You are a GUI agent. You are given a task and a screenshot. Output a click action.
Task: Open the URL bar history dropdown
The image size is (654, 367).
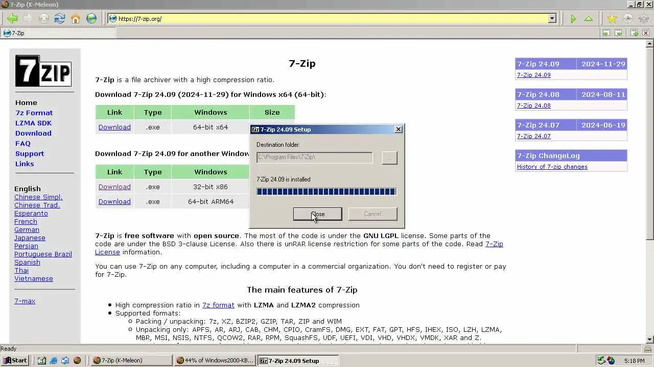point(552,19)
